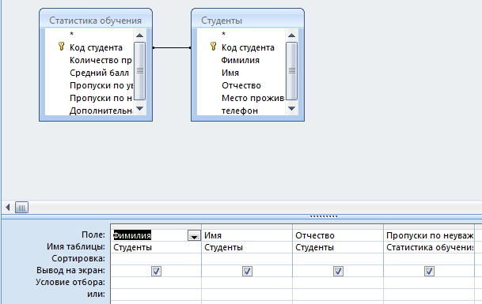This screenshot has width=482, height=304.
Task: Click Сортировка cell under Фимилия column
Action: point(156,259)
